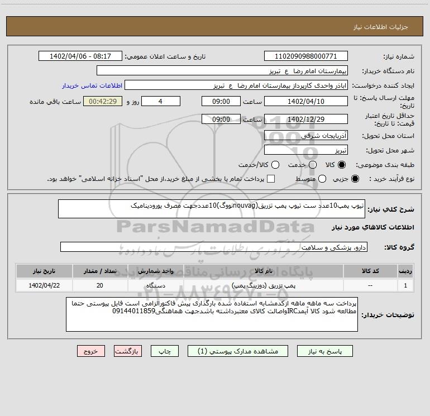Click the واحد شمارش column header

pyautogui.click(x=155, y=271)
